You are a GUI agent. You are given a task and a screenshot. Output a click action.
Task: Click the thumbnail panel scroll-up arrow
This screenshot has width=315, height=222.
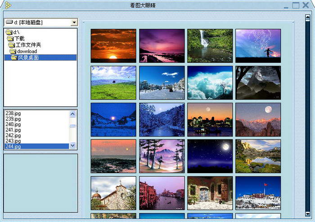pos(308,17)
